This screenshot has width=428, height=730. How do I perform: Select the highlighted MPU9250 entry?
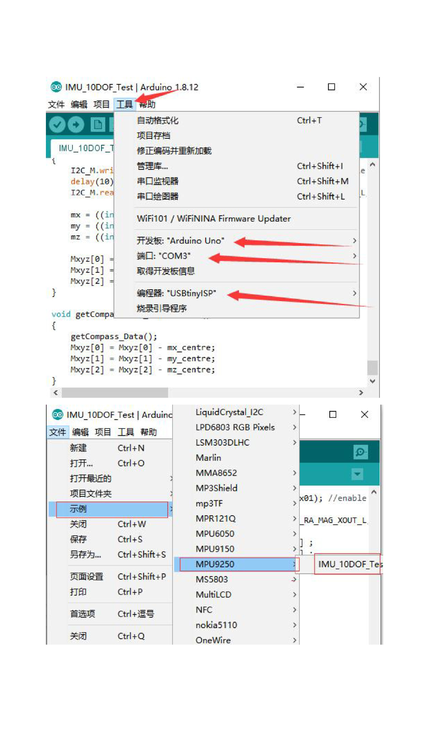pyautogui.click(x=236, y=564)
